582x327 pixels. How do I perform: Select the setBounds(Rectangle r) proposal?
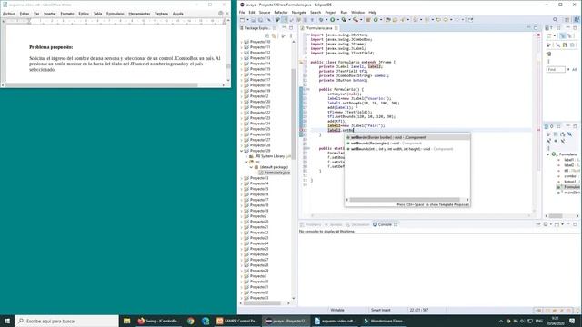point(407,144)
